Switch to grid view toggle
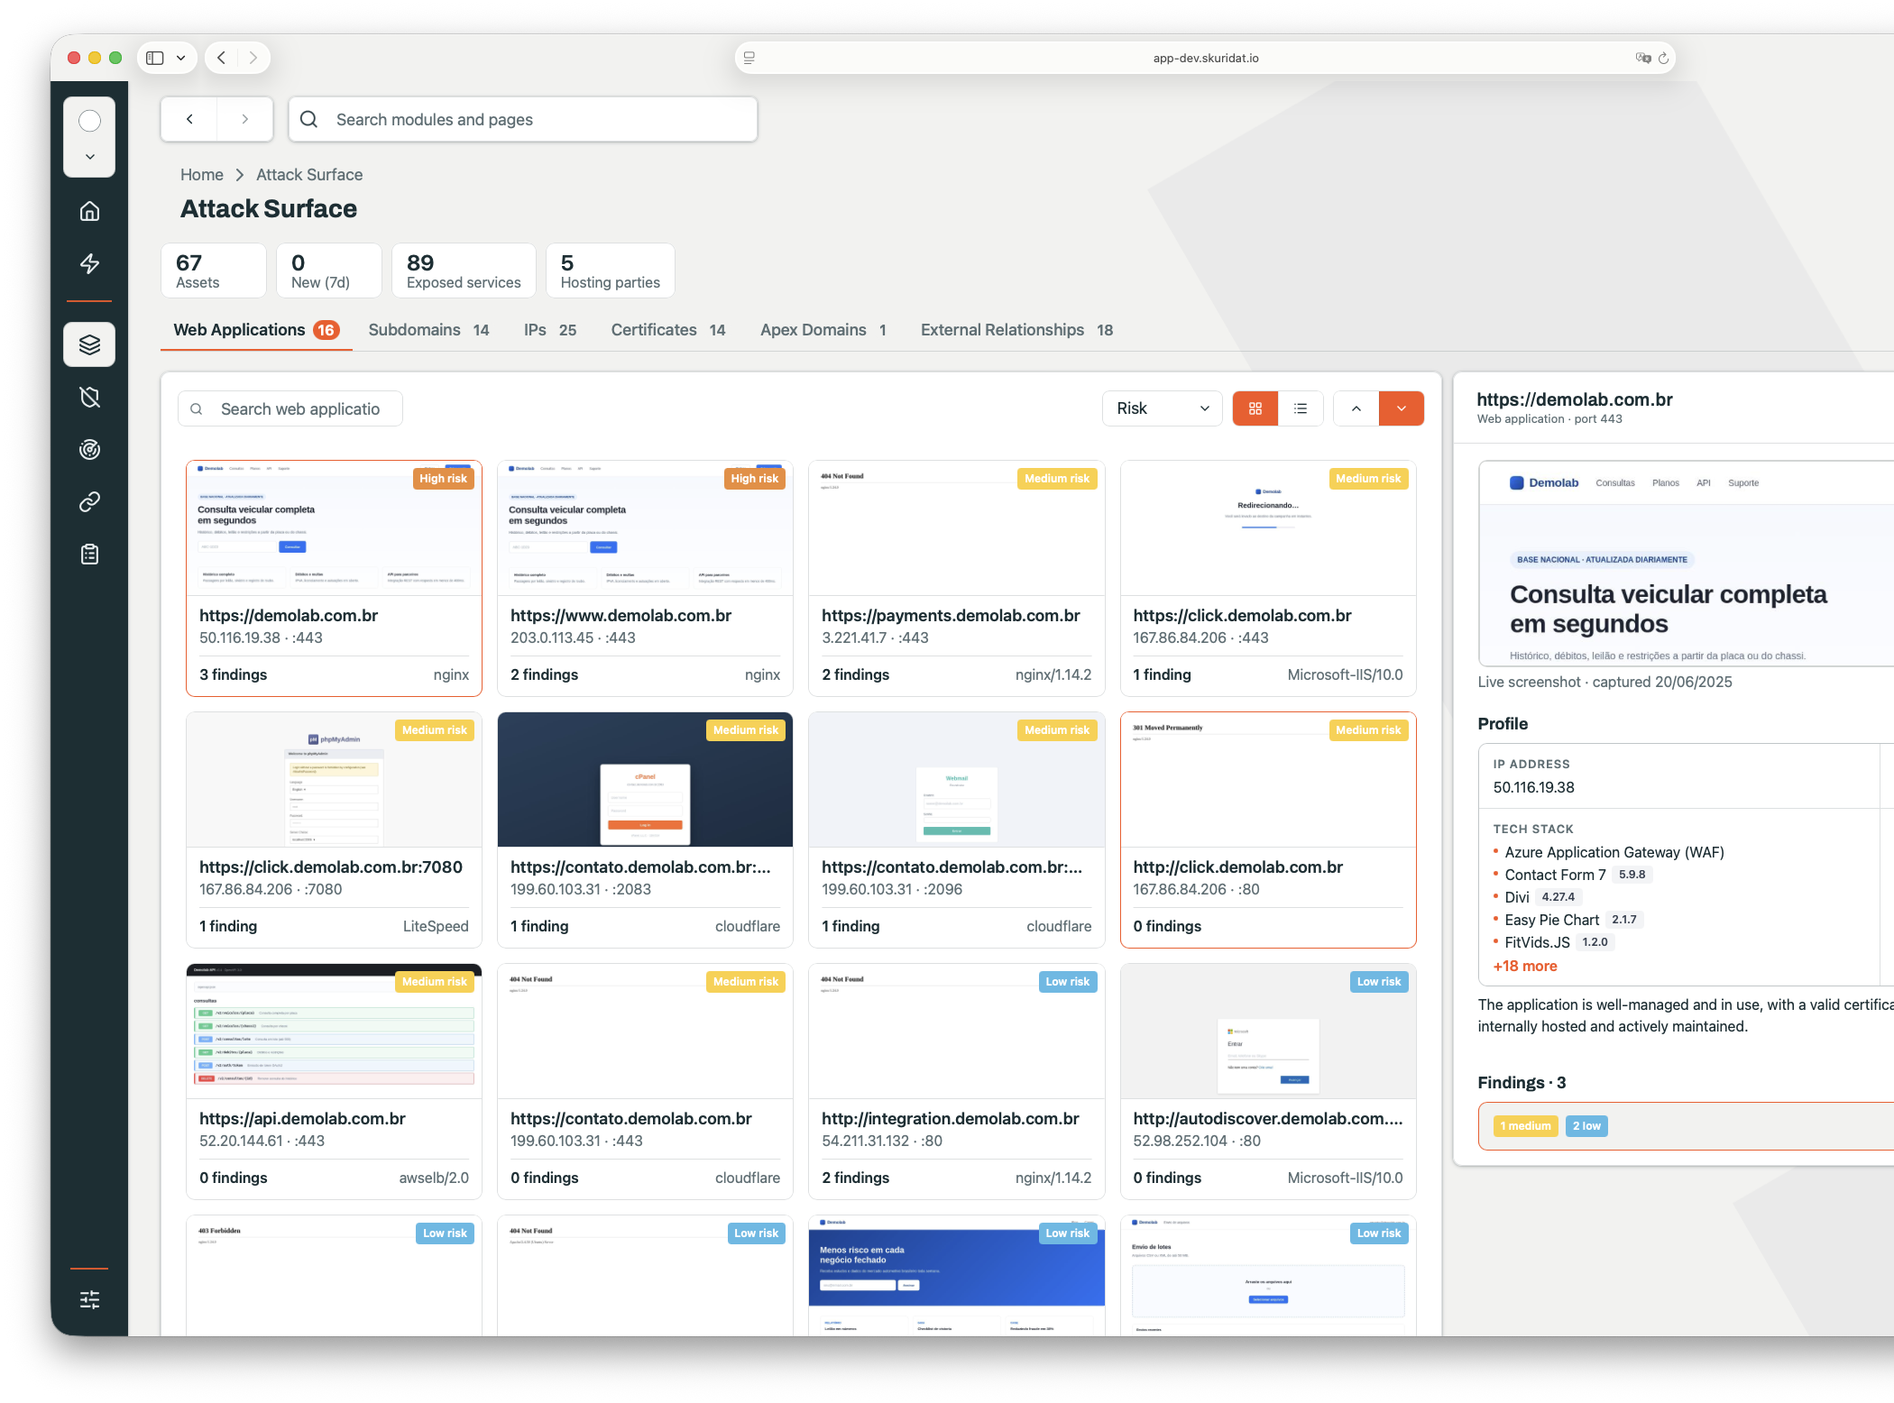The image size is (1894, 1403). (1255, 408)
